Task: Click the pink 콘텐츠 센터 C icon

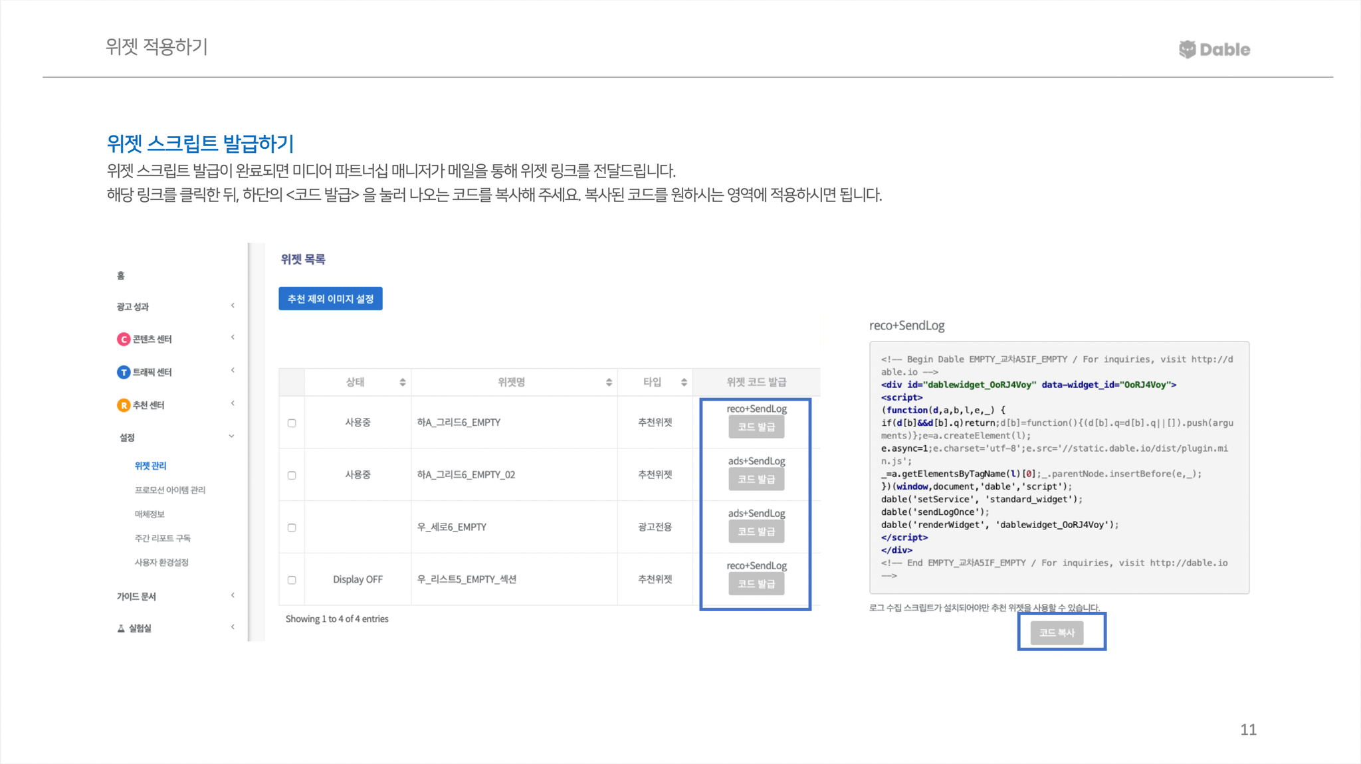Action: coord(124,339)
